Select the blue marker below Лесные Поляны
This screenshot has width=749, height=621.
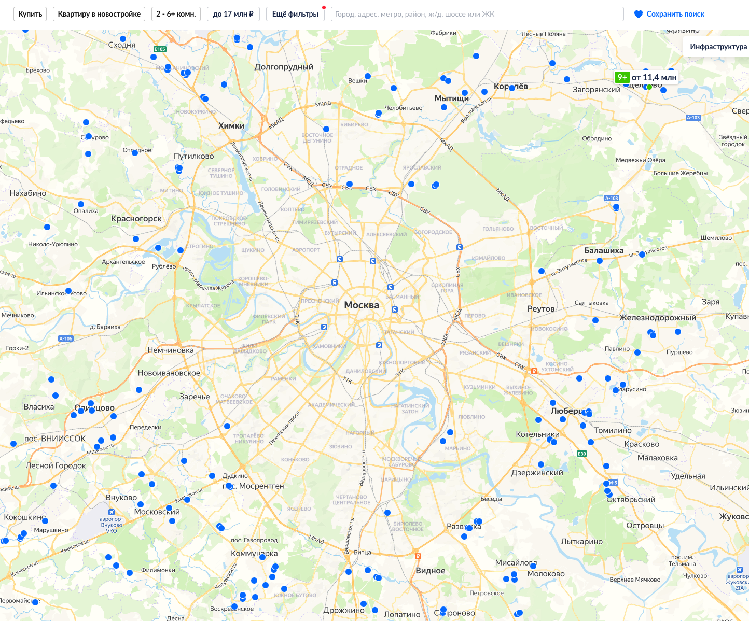click(552, 63)
